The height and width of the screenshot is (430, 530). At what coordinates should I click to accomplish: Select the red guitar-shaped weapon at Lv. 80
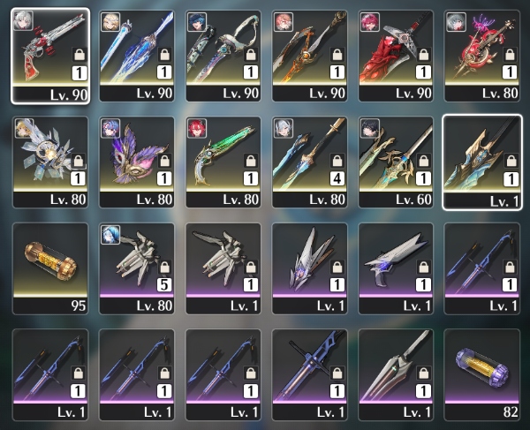pyautogui.click(x=482, y=56)
